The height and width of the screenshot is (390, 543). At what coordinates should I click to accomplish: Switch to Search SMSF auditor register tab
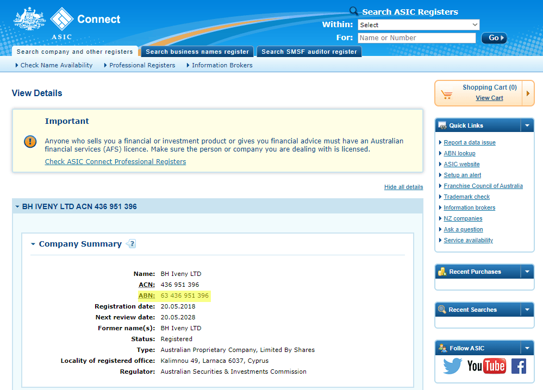point(309,52)
